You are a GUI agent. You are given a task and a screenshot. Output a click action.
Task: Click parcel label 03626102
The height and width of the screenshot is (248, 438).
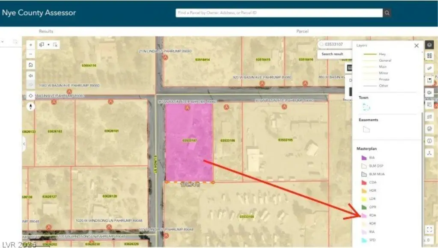pyautogui.click(x=55, y=131)
